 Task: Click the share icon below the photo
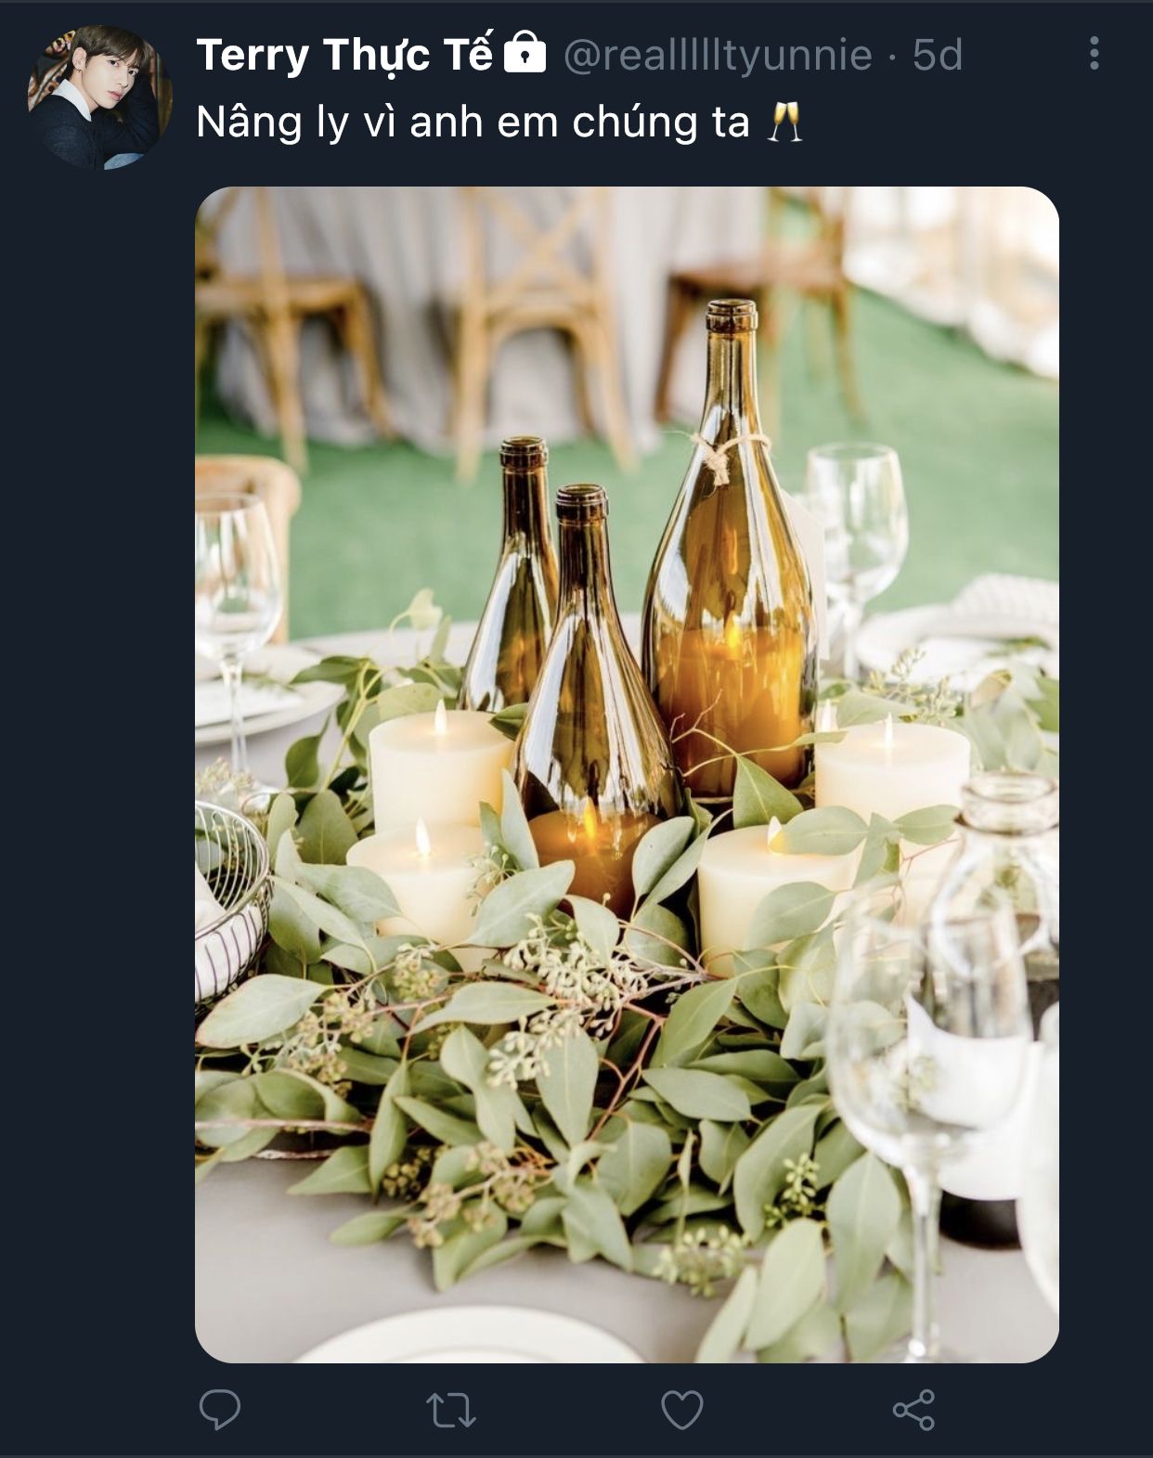pyautogui.click(x=913, y=1410)
